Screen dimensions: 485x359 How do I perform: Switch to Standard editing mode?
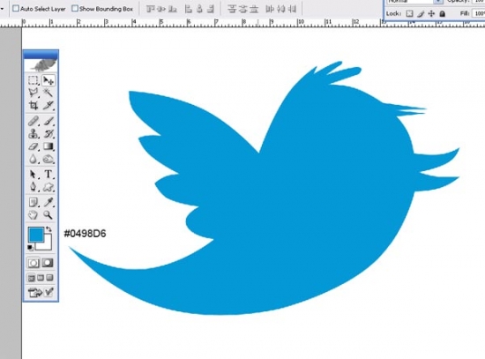coord(34,263)
